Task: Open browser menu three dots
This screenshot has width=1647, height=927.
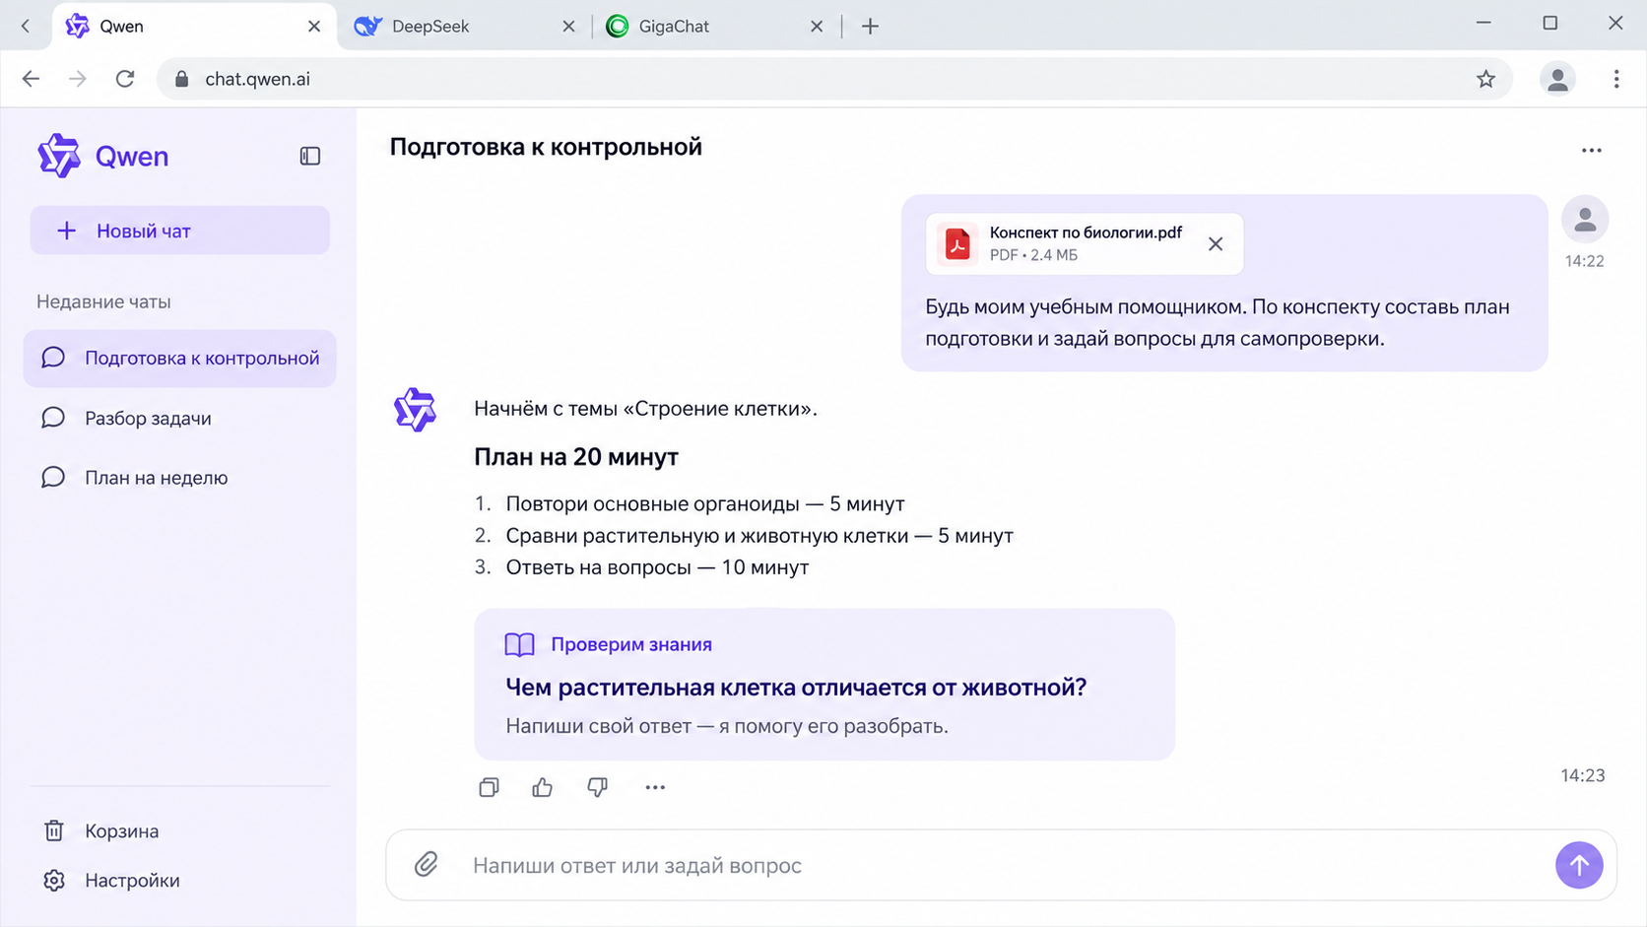Action: pyautogui.click(x=1616, y=79)
